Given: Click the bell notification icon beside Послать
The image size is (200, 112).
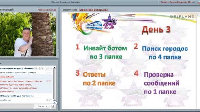Looking at the screenshot, I should coord(53,106).
